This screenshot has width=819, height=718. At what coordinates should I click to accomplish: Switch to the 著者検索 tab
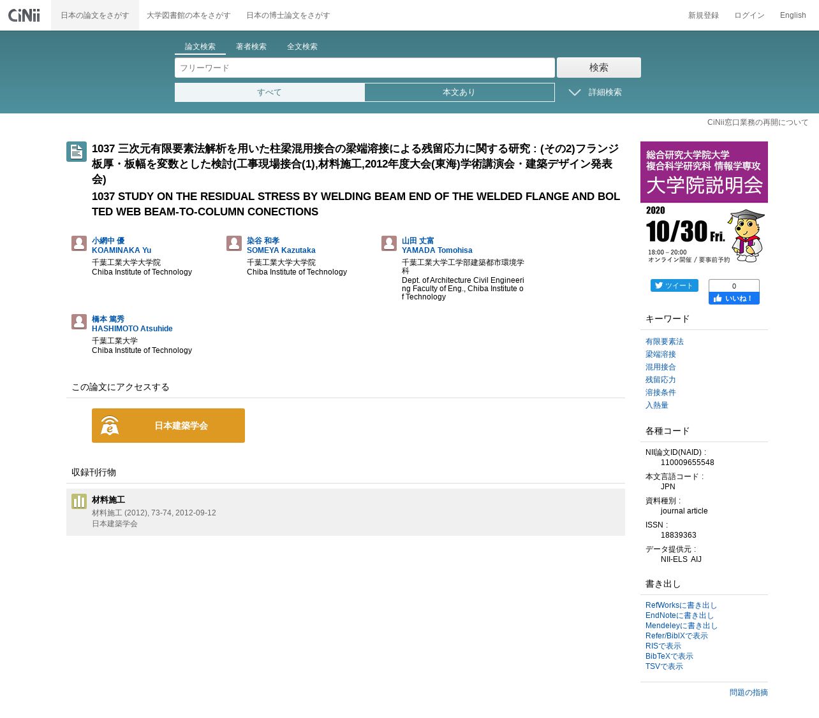click(x=251, y=47)
